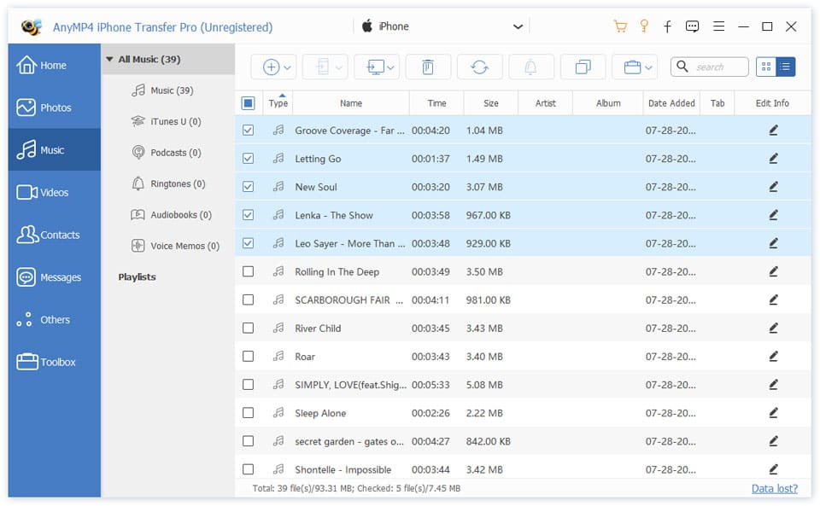Switch to the Photos tab
820x506 pixels.
(x=47, y=107)
